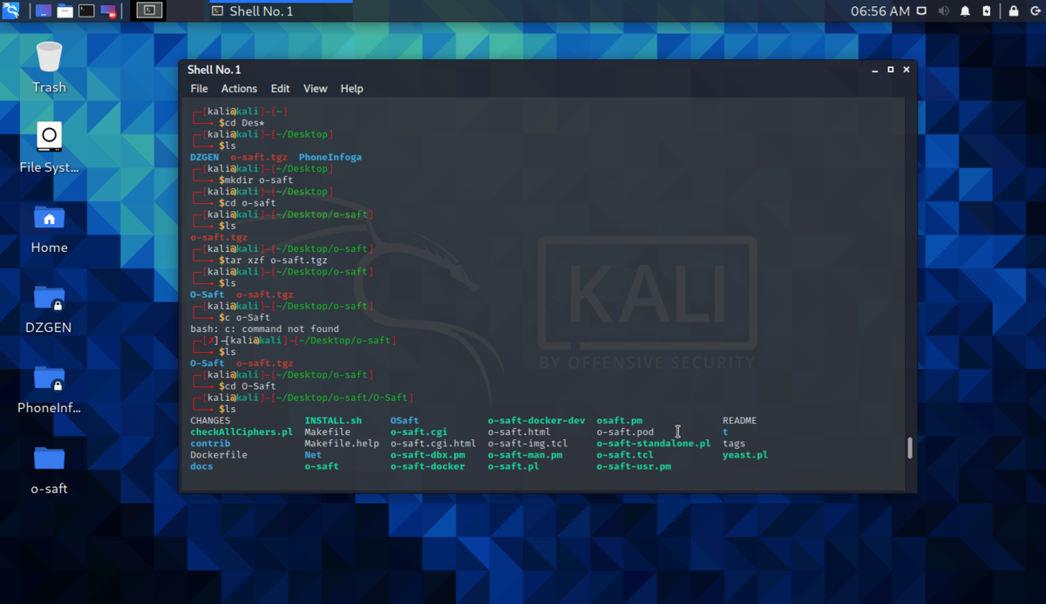Open the Actions menu
Viewport: 1046px width, 604px height.
pyautogui.click(x=239, y=89)
